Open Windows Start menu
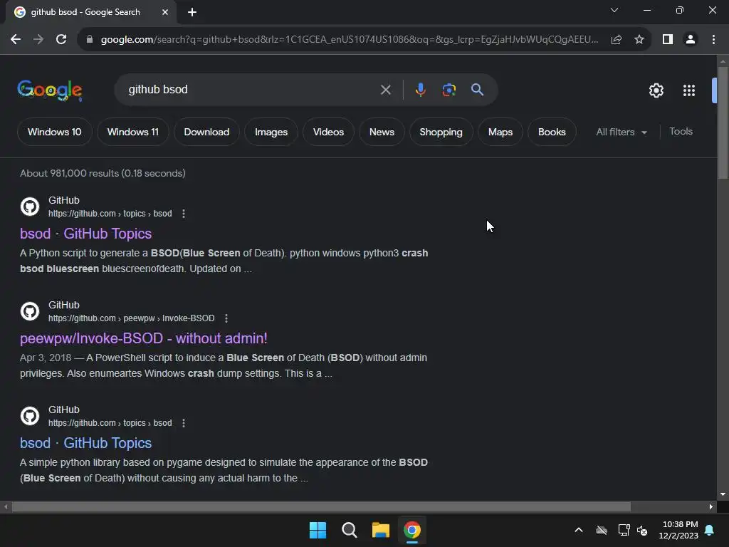This screenshot has width=729, height=547. click(318, 530)
